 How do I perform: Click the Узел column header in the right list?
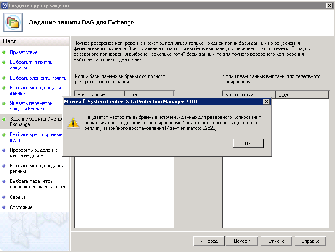302,94
